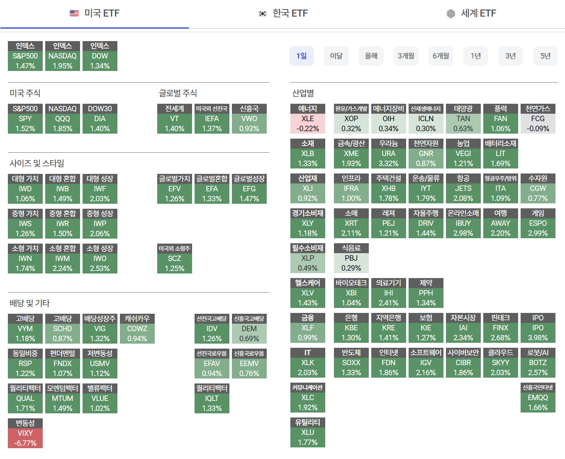Screen dimensions: 565x459
Task: Open the CGW 수자원 tile
Action: coord(538,188)
